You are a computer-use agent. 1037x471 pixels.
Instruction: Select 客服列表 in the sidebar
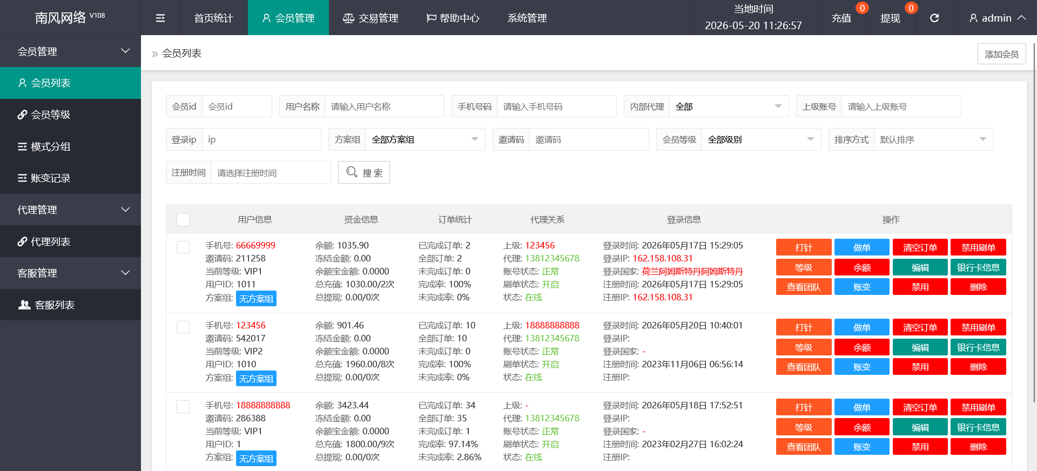(70, 305)
